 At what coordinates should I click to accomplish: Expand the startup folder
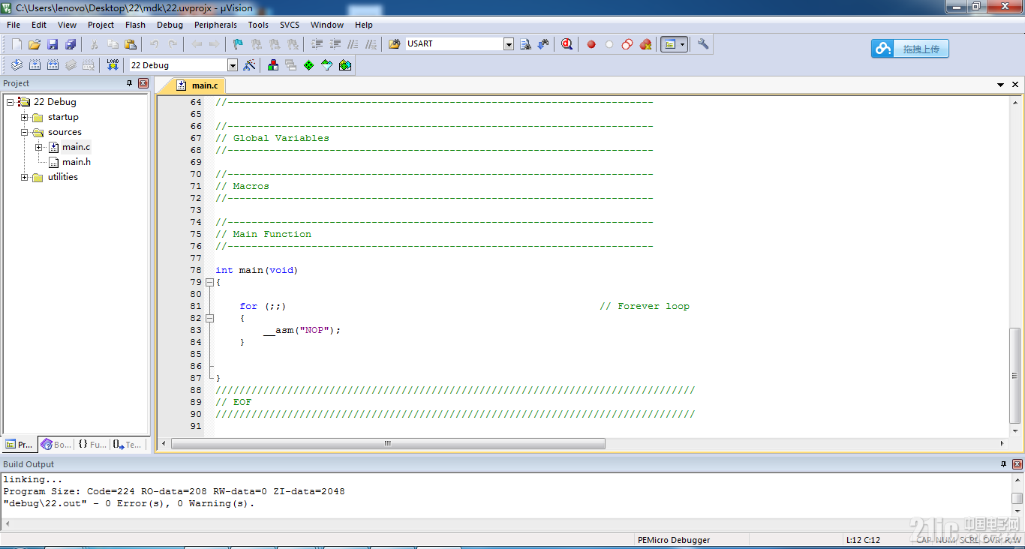tap(25, 117)
